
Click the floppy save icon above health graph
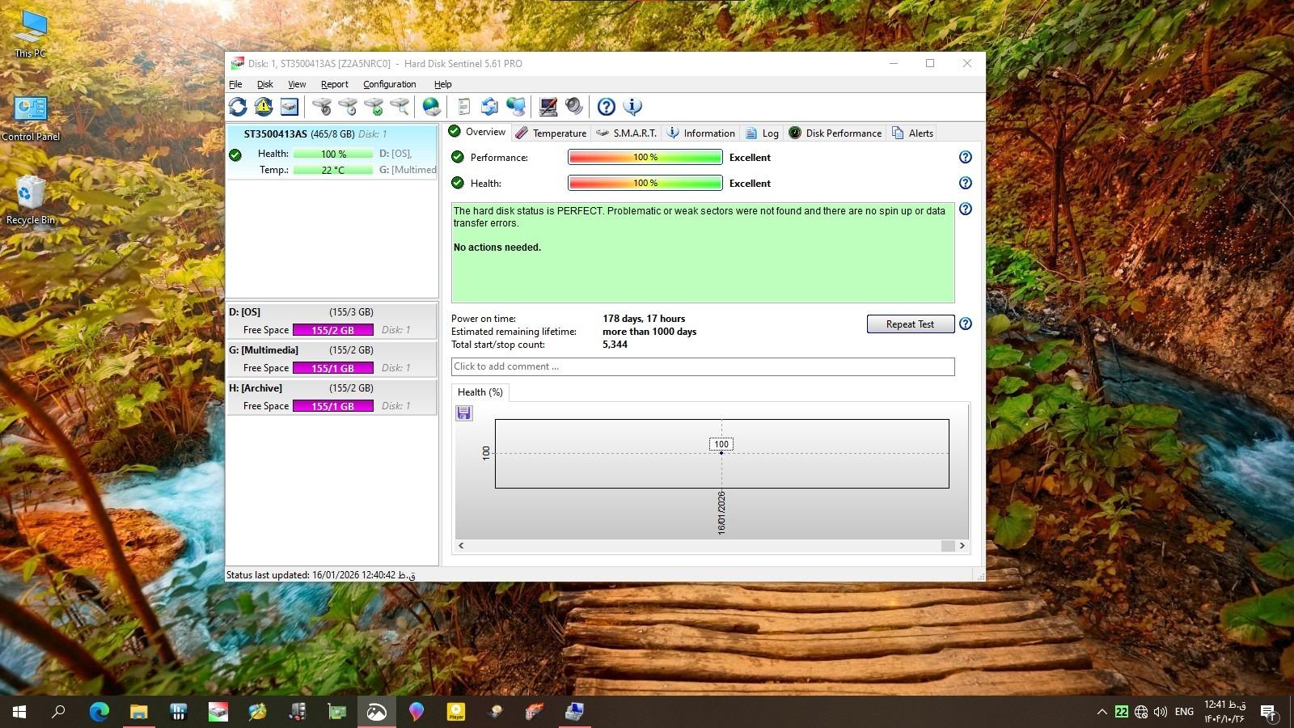click(x=464, y=413)
